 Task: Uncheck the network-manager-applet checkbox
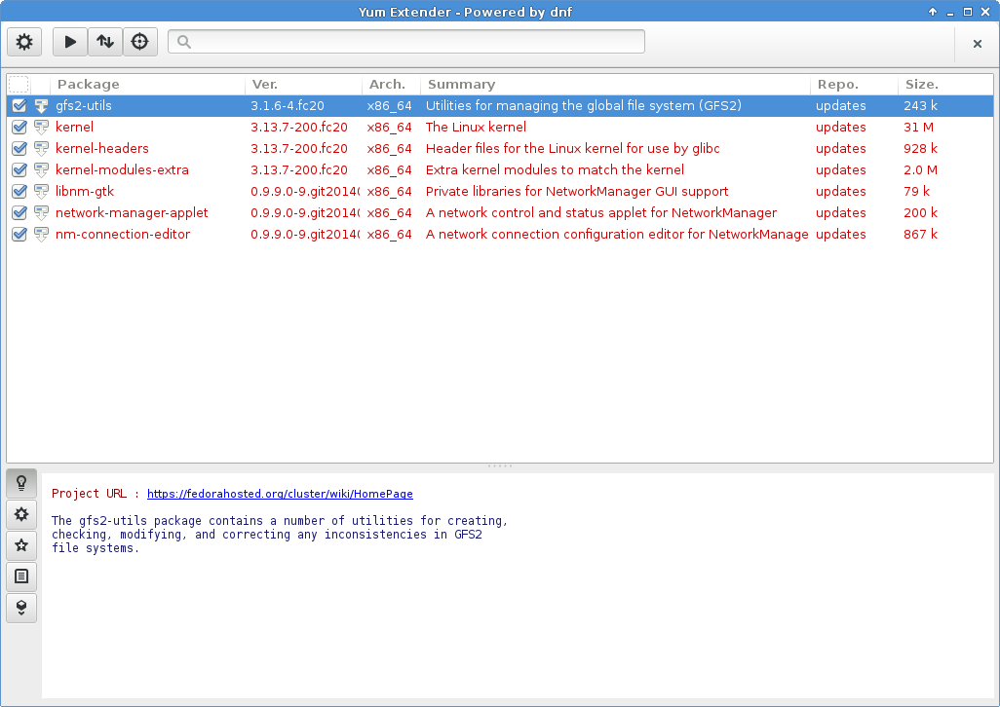pos(19,212)
